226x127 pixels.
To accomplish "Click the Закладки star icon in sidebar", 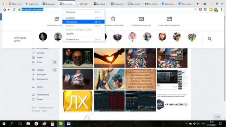I will (x=33, y=74).
